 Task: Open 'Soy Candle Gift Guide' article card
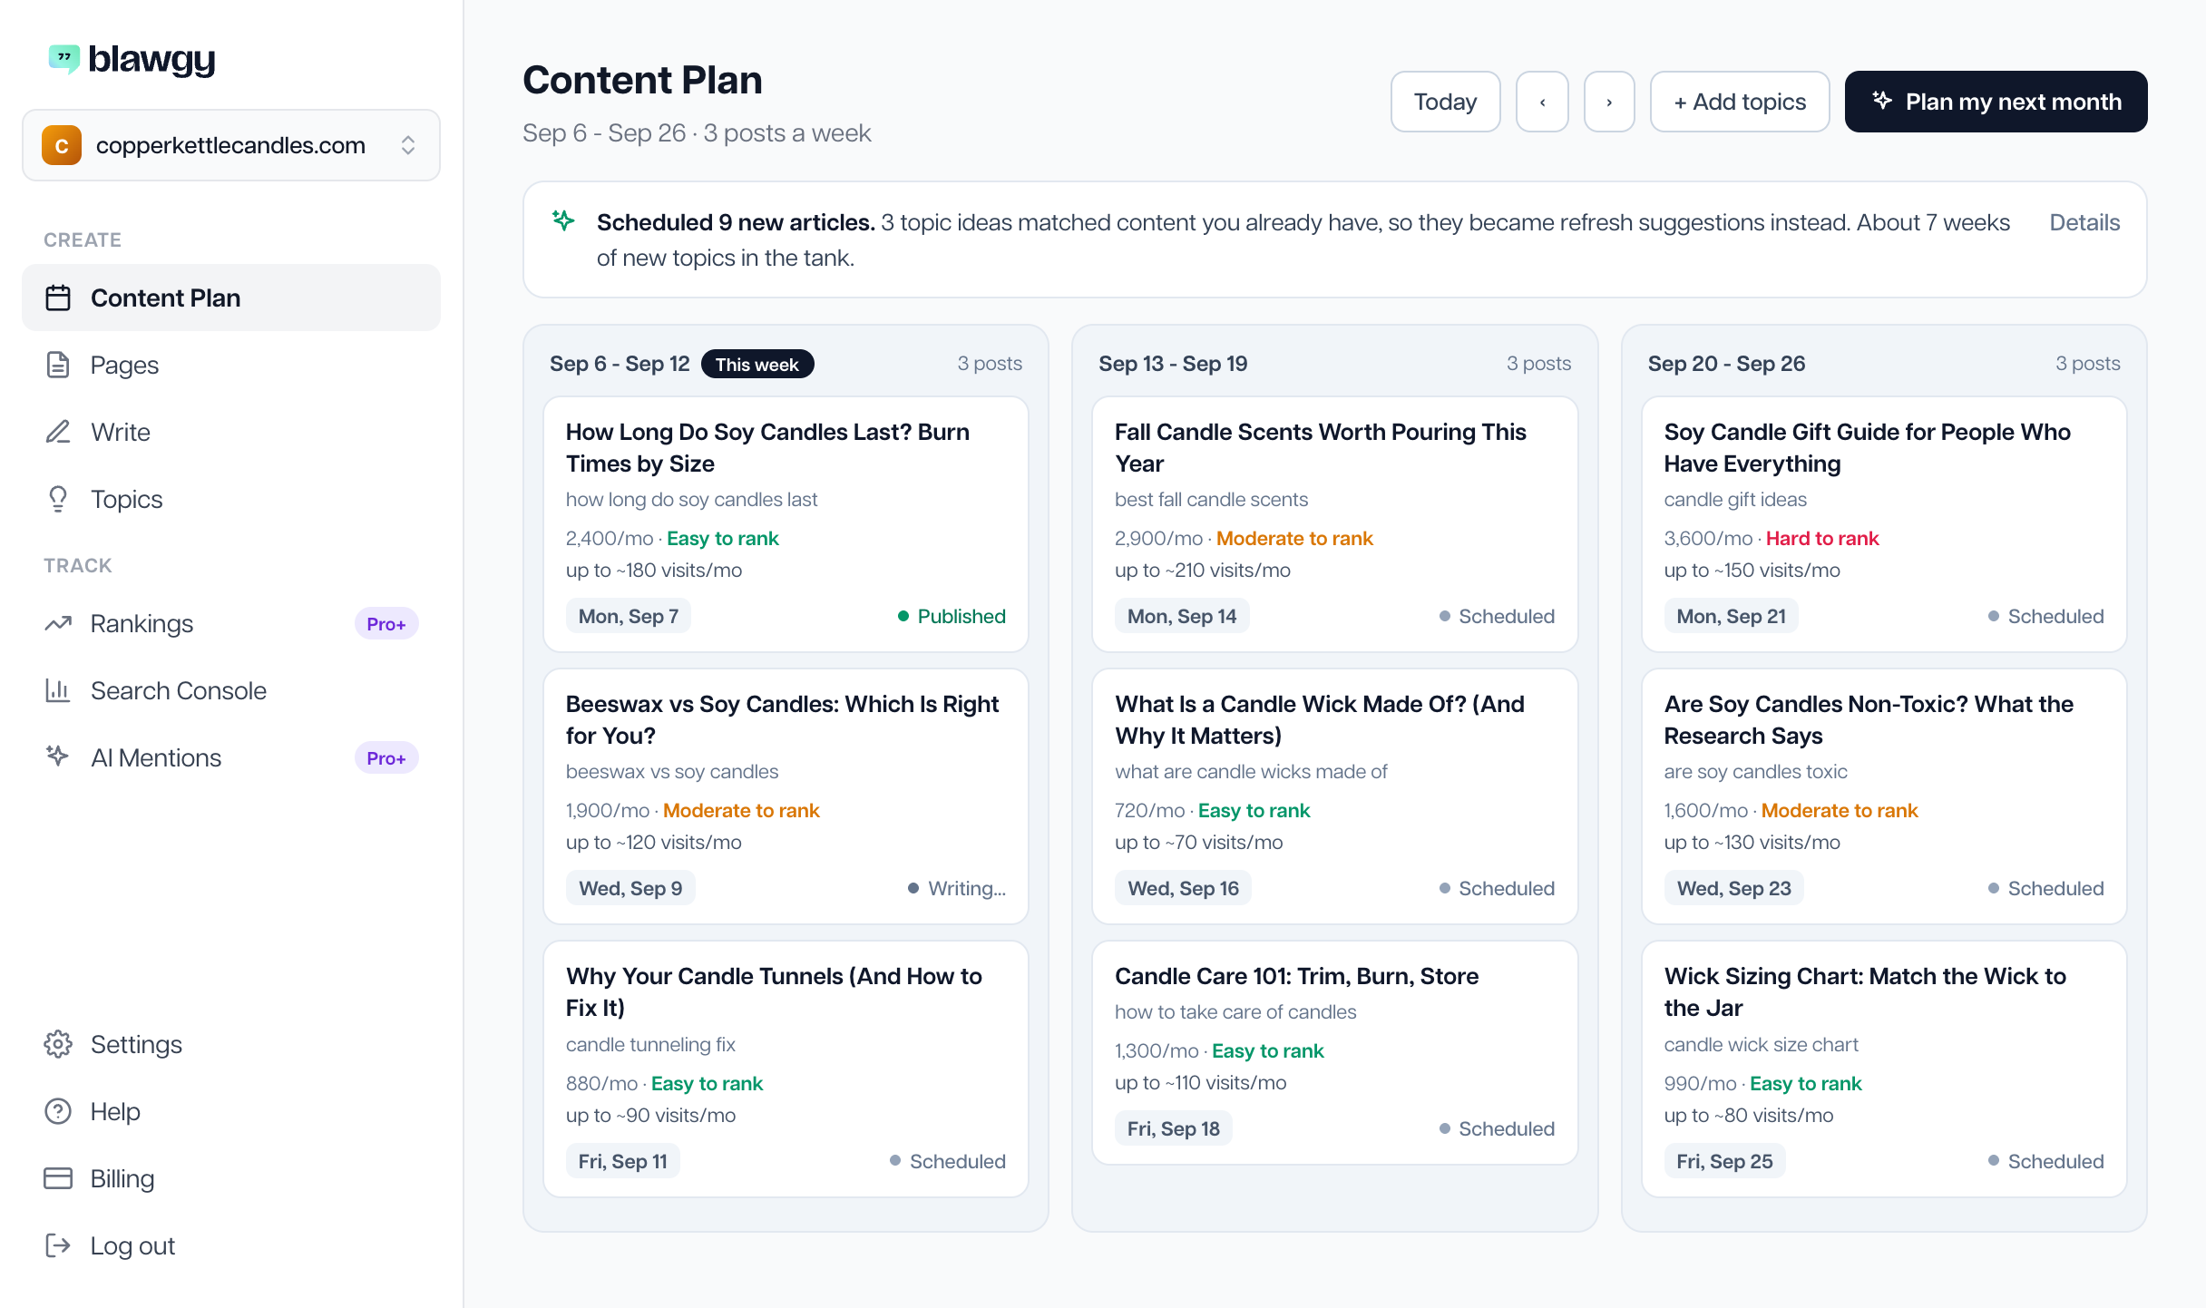click(x=1884, y=524)
